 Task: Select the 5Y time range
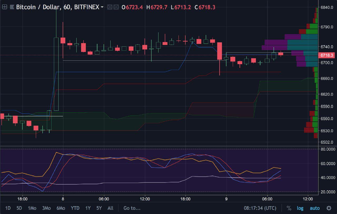pos(99,208)
